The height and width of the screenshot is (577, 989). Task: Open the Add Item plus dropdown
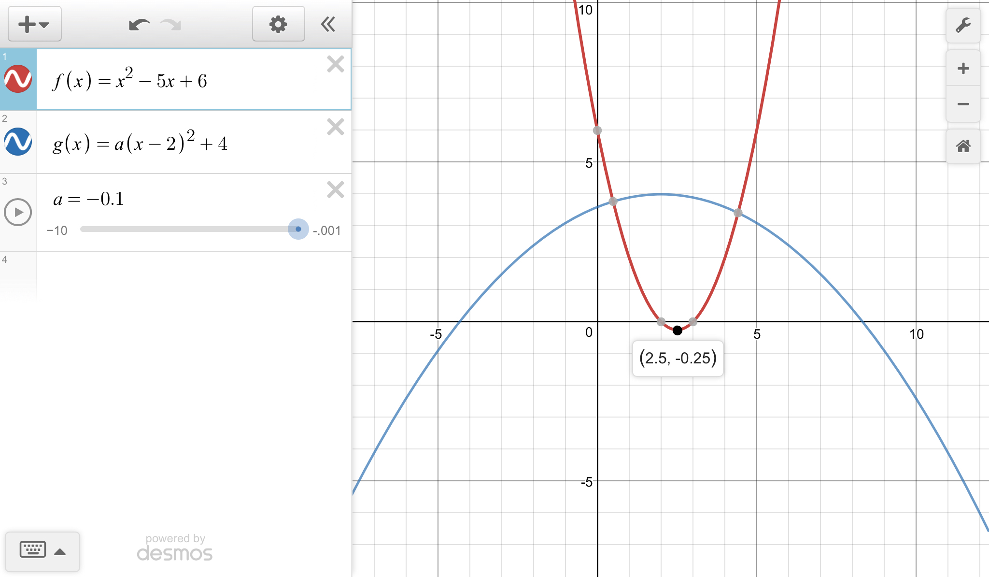tap(34, 24)
